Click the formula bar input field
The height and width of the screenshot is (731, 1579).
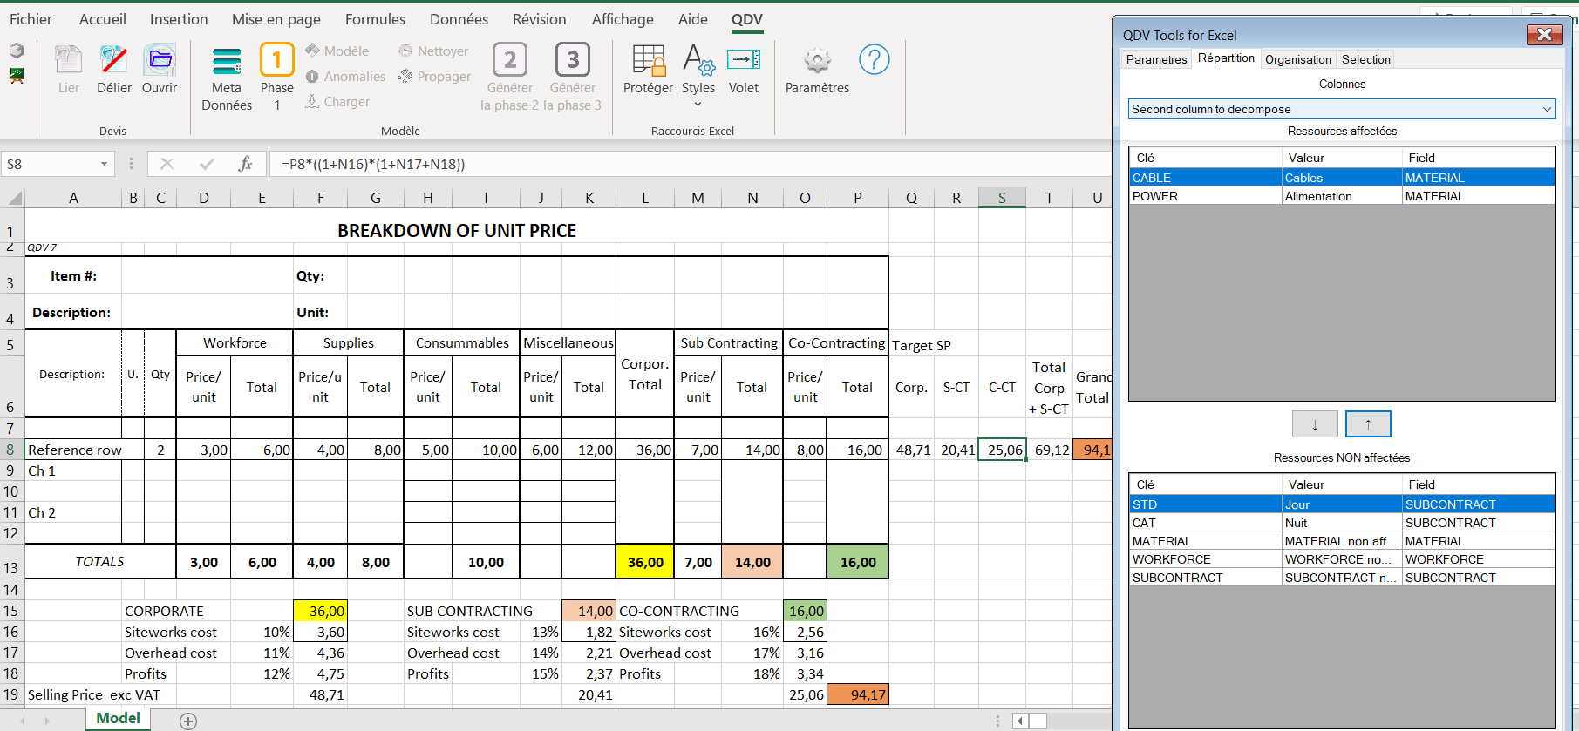point(689,164)
